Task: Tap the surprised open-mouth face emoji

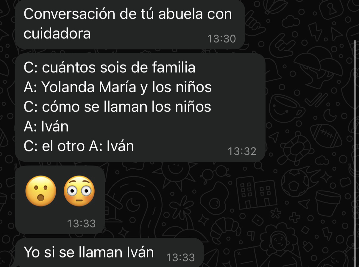Action: point(41,191)
